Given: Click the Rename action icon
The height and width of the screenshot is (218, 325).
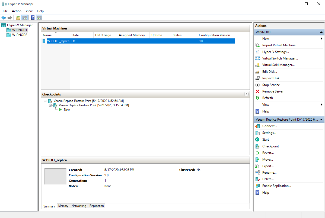Looking at the screenshot, I should click(257, 173).
